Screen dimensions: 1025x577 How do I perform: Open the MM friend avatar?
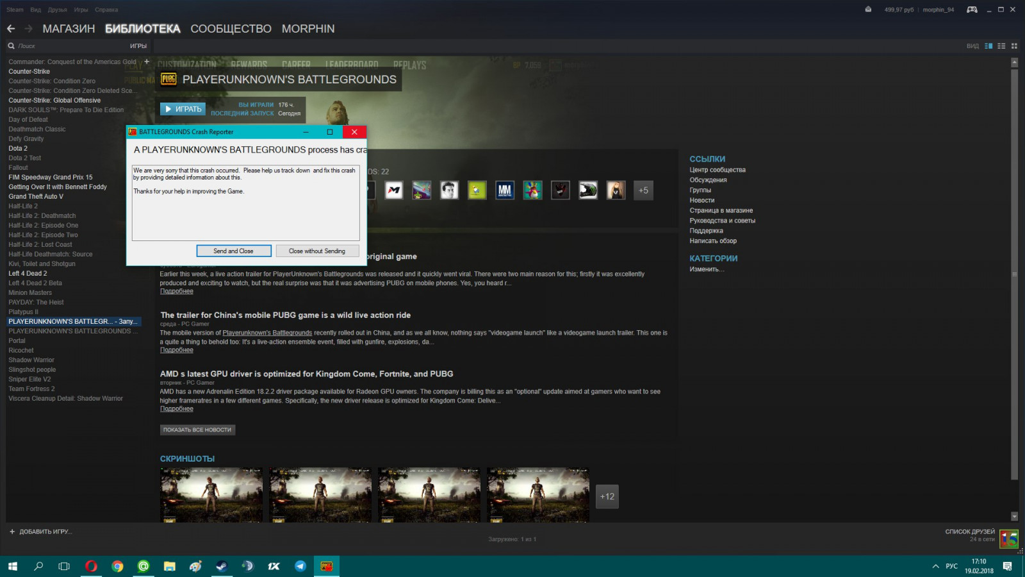[x=505, y=190]
